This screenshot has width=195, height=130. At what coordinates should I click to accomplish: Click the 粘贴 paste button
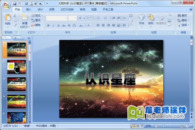(x=8, y=21)
